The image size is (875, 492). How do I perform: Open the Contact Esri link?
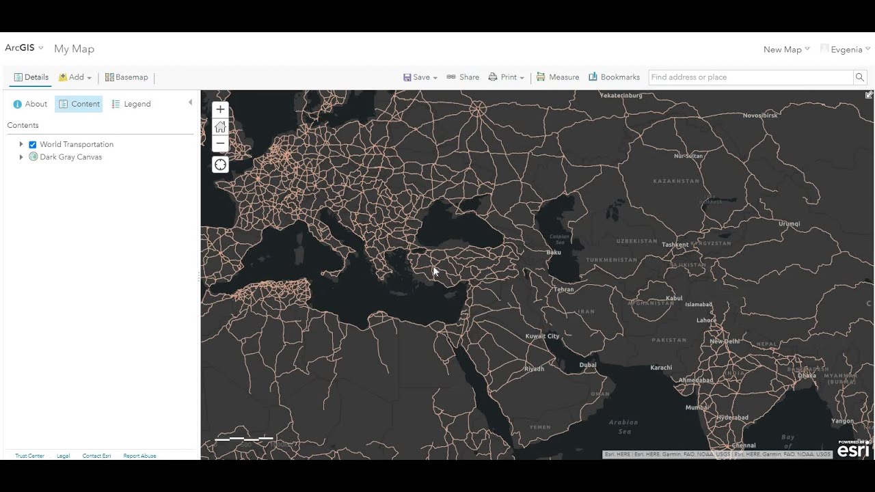96,456
